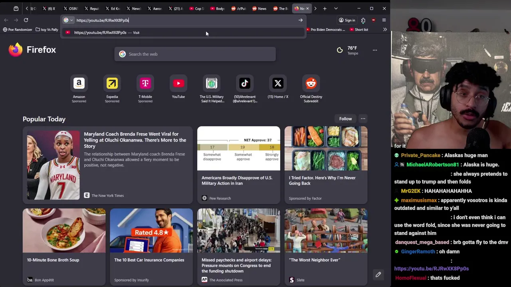Show more bookmarks via the chevron
Viewport: 511px width, 287px height.
[385, 29]
